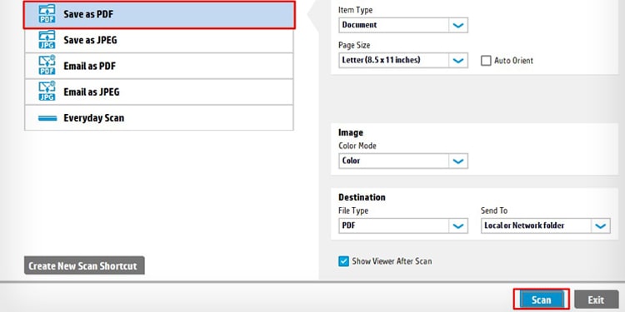Choose the Email as JPEG shortcut
Viewport: 625px width, 312px height.
tap(159, 92)
